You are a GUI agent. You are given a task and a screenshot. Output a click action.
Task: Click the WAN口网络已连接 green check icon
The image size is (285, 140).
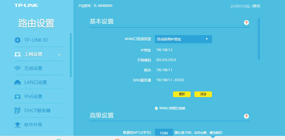[x=156, y=108]
